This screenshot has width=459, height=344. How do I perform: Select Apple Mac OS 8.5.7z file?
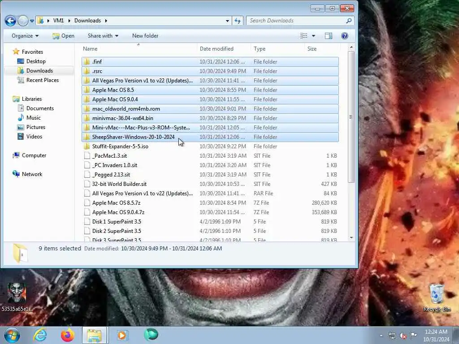pos(210,203)
